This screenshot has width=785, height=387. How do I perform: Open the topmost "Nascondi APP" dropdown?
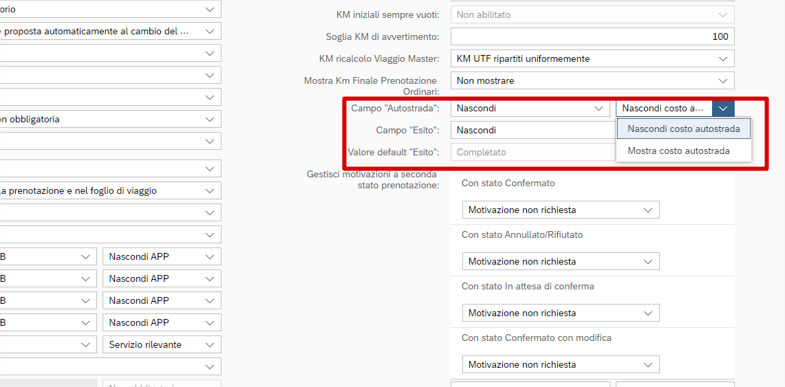click(162, 256)
